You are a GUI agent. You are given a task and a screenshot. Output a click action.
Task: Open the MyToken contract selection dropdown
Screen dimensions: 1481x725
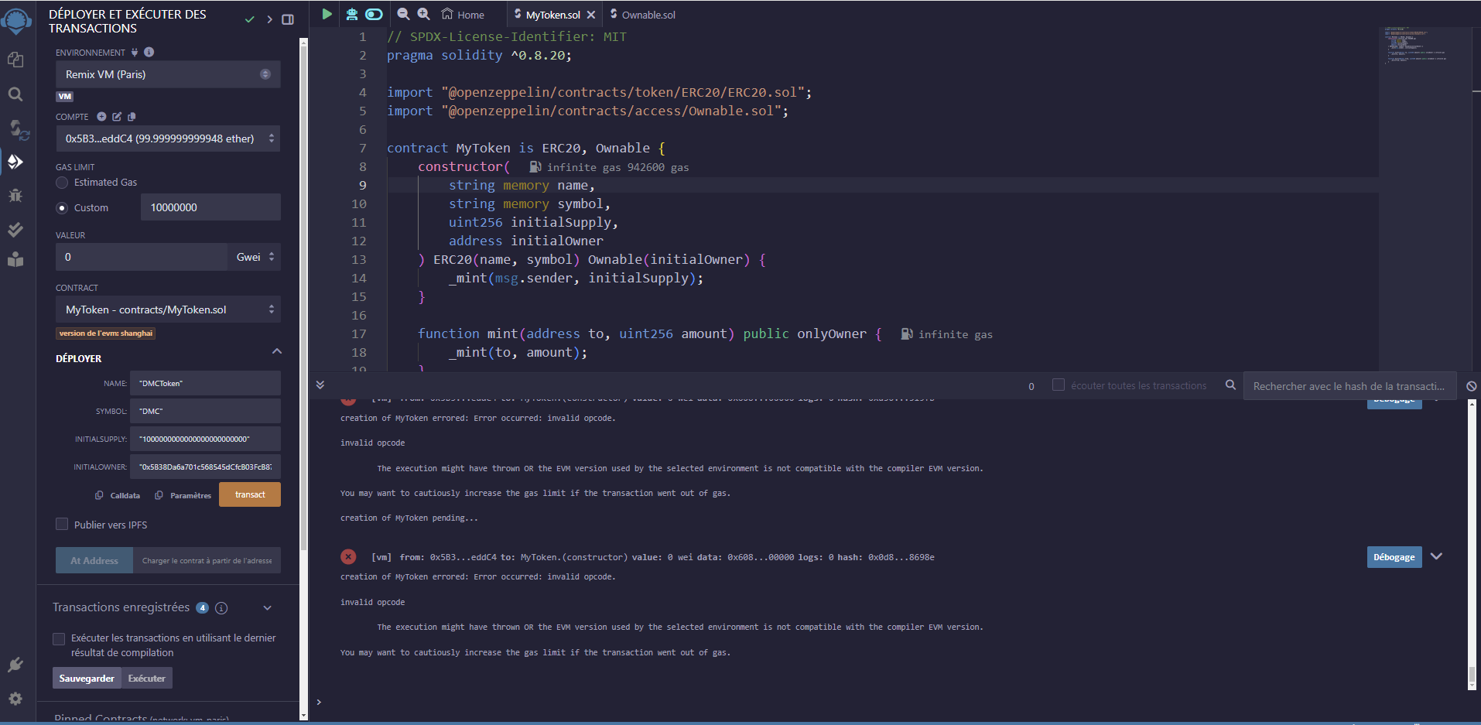pos(168,309)
